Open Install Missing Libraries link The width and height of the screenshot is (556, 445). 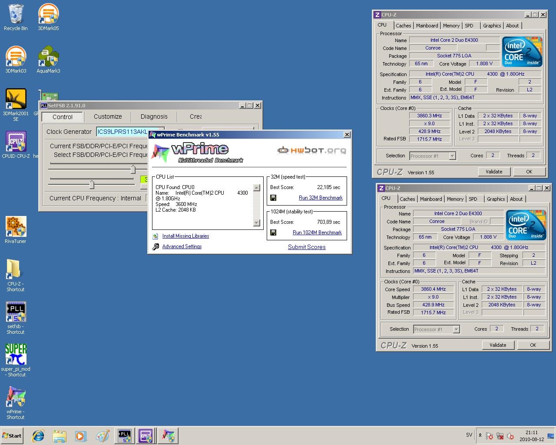pyautogui.click(x=185, y=236)
